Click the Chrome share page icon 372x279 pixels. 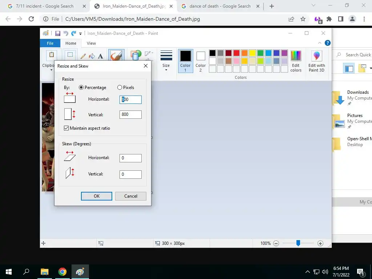[291, 19]
